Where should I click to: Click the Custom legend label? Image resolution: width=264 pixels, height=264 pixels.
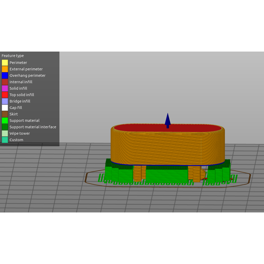pos(16,140)
